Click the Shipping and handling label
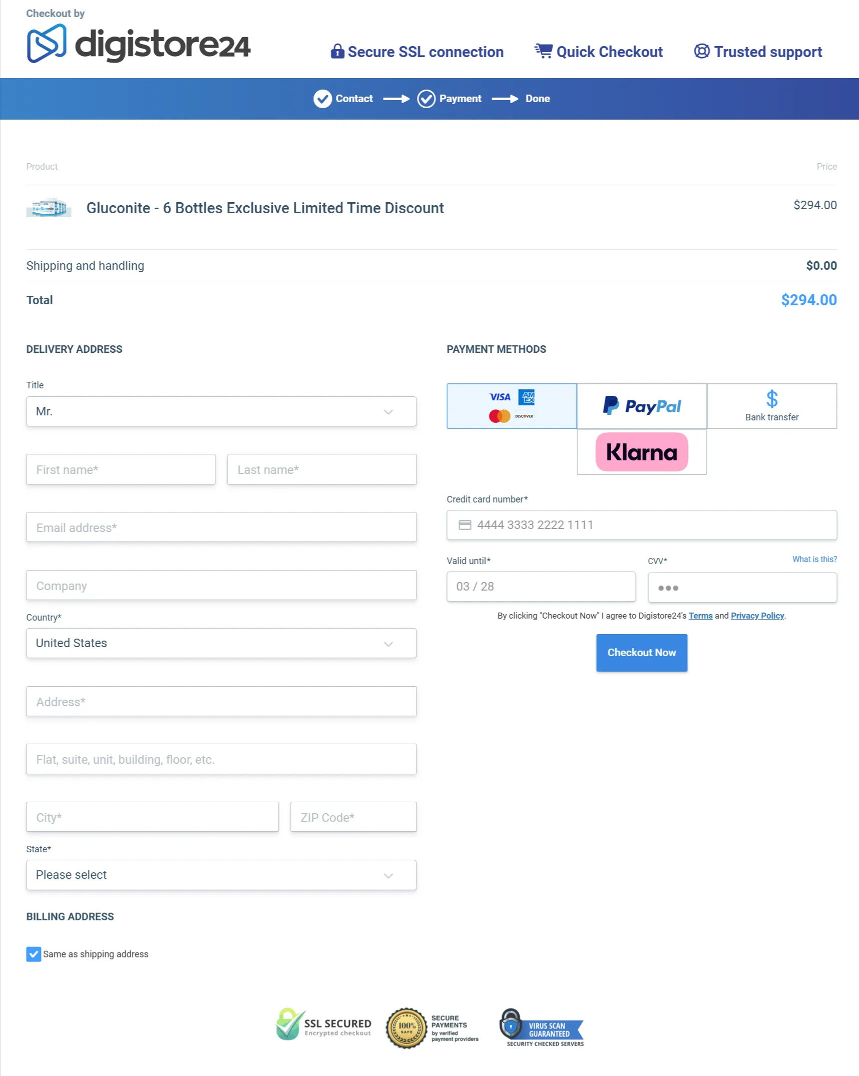 tap(85, 266)
